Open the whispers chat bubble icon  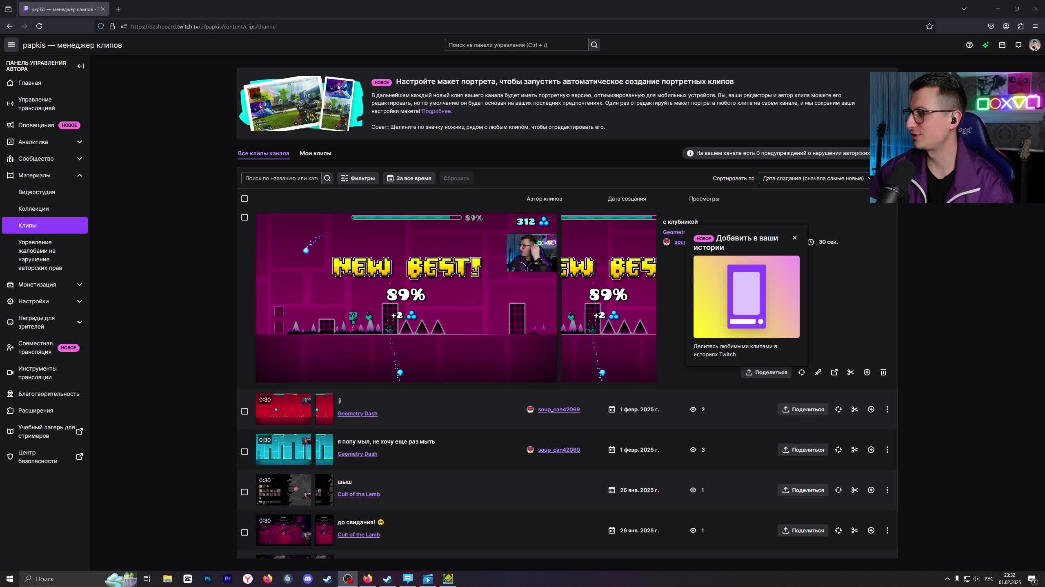coord(1018,45)
